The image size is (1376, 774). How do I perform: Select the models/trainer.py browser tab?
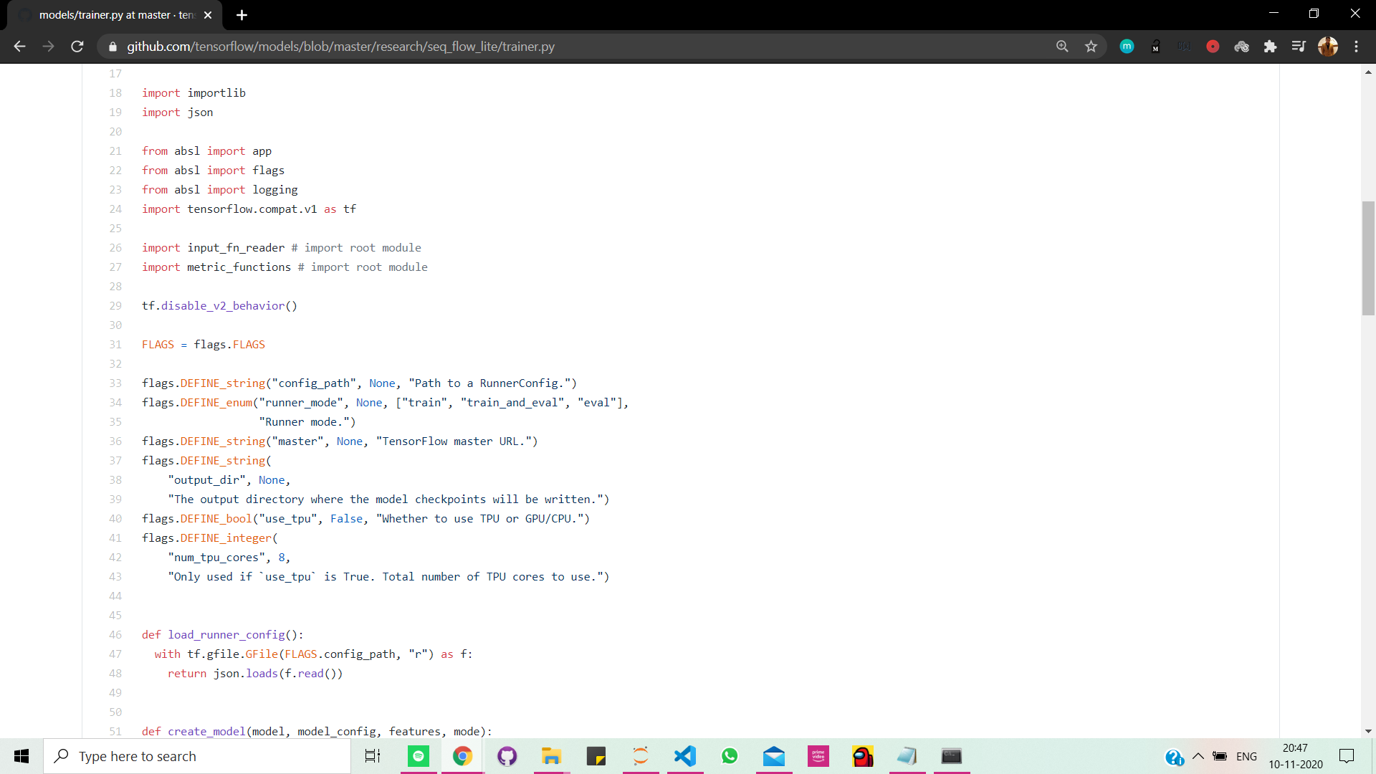[115, 15]
